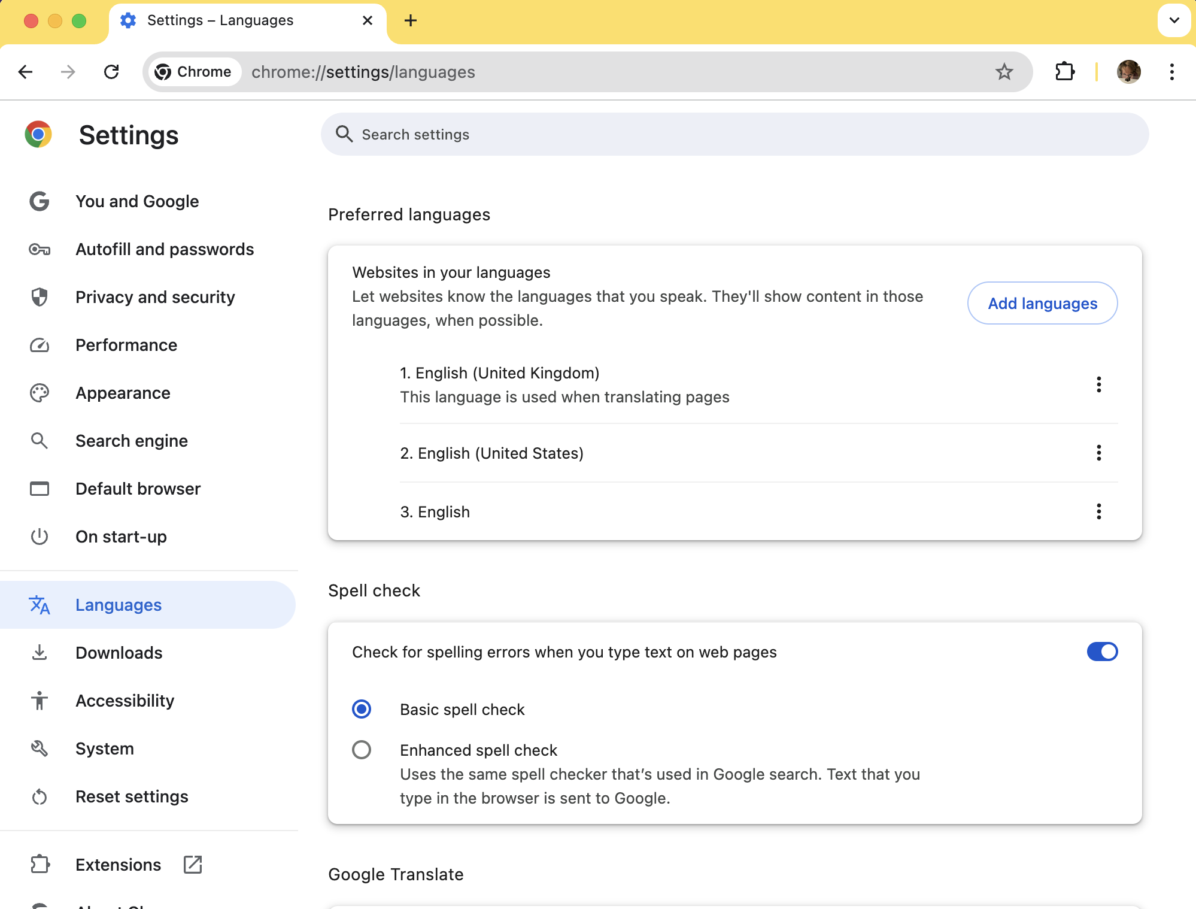This screenshot has width=1196, height=909.
Task: Click the Add languages button
Action: [1042, 303]
